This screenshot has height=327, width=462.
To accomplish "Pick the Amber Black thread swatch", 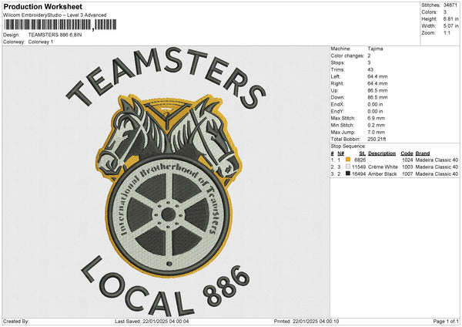I will click(x=347, y=174).
